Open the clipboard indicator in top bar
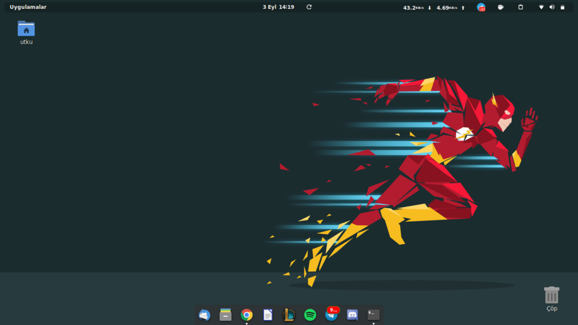Image resolution: width=578 pixels, height=325 pixels. coord(520,8)
